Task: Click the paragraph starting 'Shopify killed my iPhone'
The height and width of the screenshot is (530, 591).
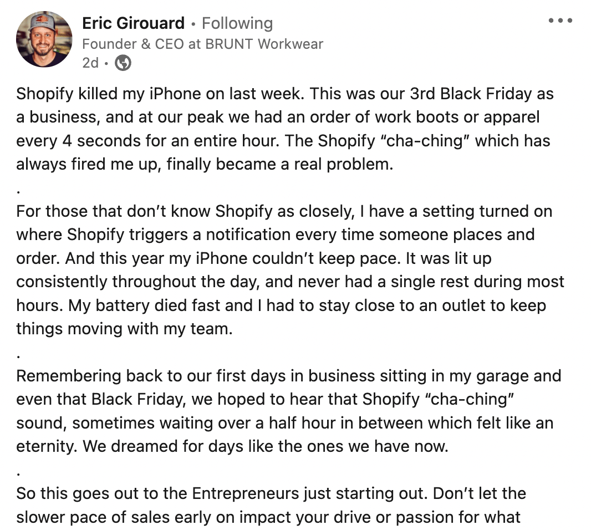Action: tap(284, 129)
